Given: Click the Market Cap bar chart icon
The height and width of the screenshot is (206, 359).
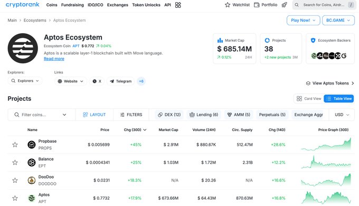Looking at the screenshot, I should 220,40.
